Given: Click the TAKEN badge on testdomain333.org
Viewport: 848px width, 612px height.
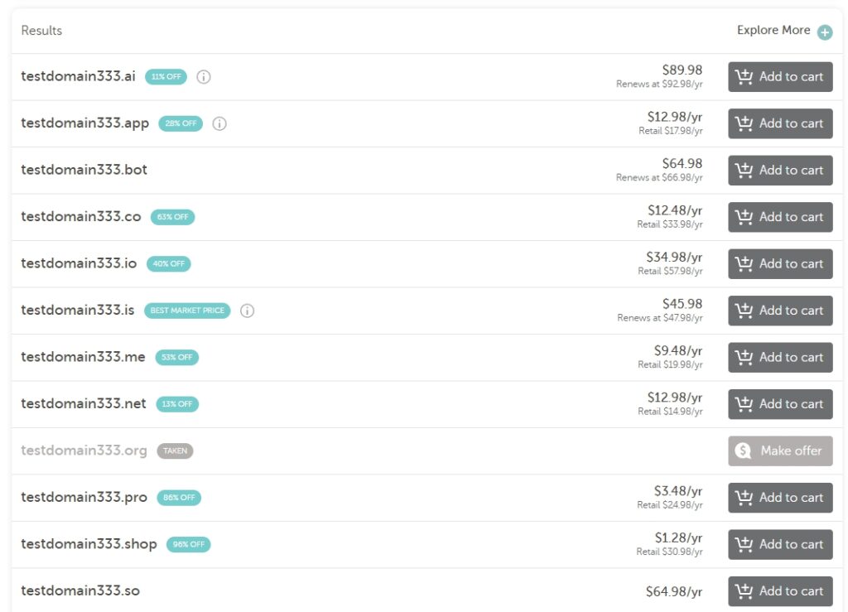Looking at the screenshot, I should pyautogui.click(x=176, y=451).
